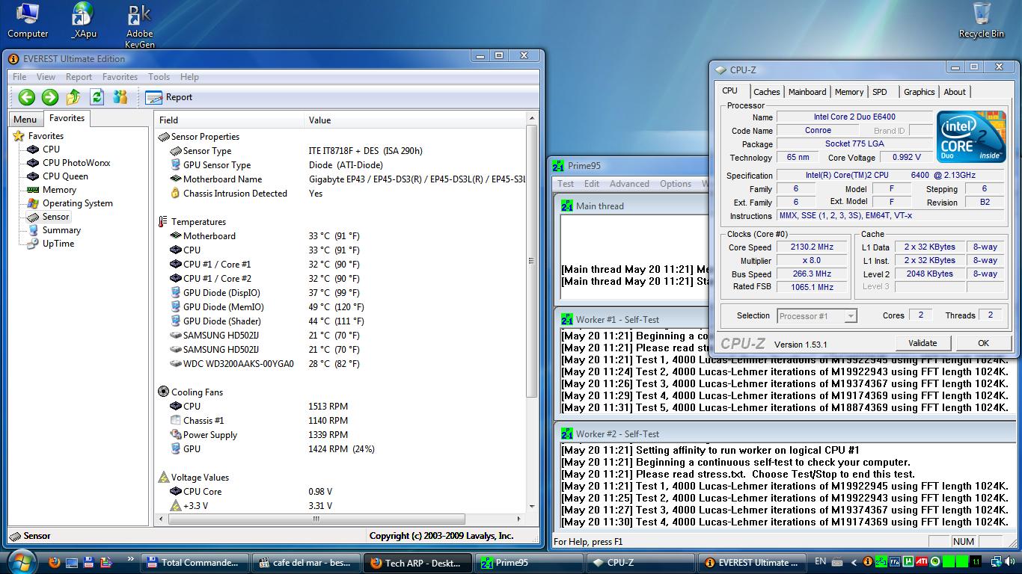Select Sensor in Favorites tree

pyautogui.click(x=49, y=217)
